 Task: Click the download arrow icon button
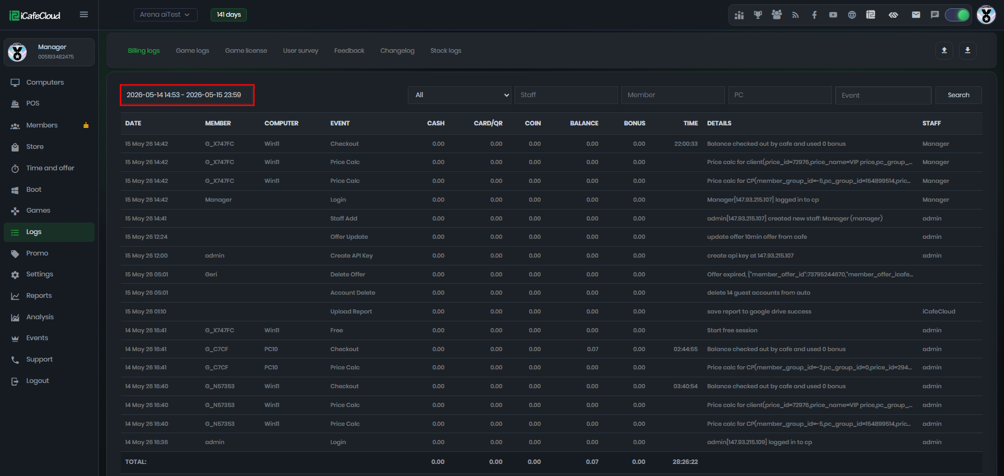coord(967,50)
